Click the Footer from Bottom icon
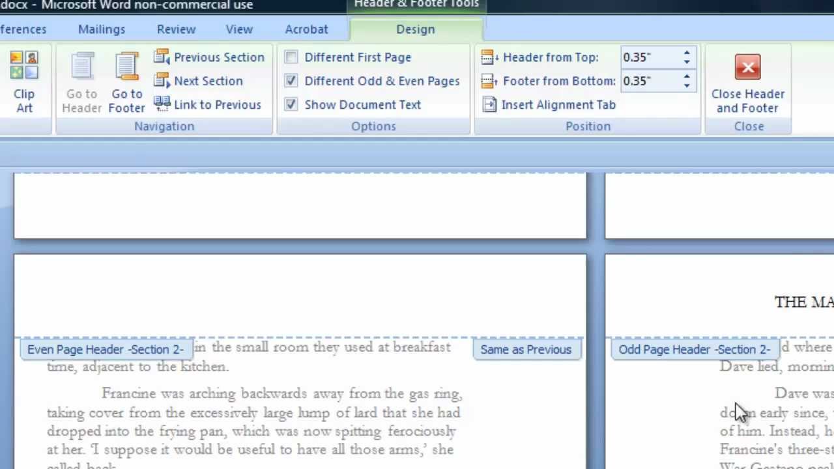This screenshot has height=469, width=834. point(489,81)
